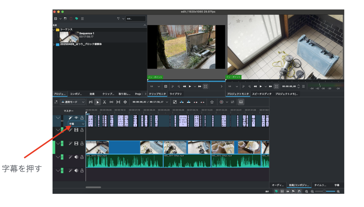Image resolution: width=364 pixels, height=207 pixels.
Task: Open the スピーチエディタ tab
Action: click(262, 94)
